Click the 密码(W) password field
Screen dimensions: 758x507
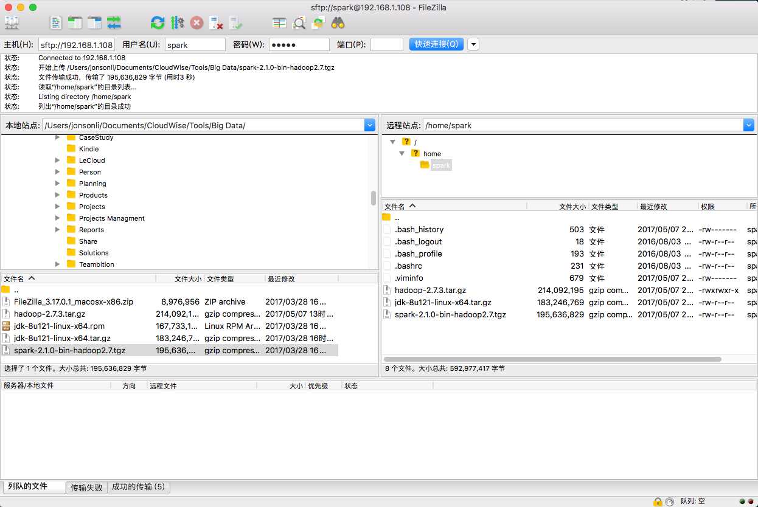click(299, 44)
